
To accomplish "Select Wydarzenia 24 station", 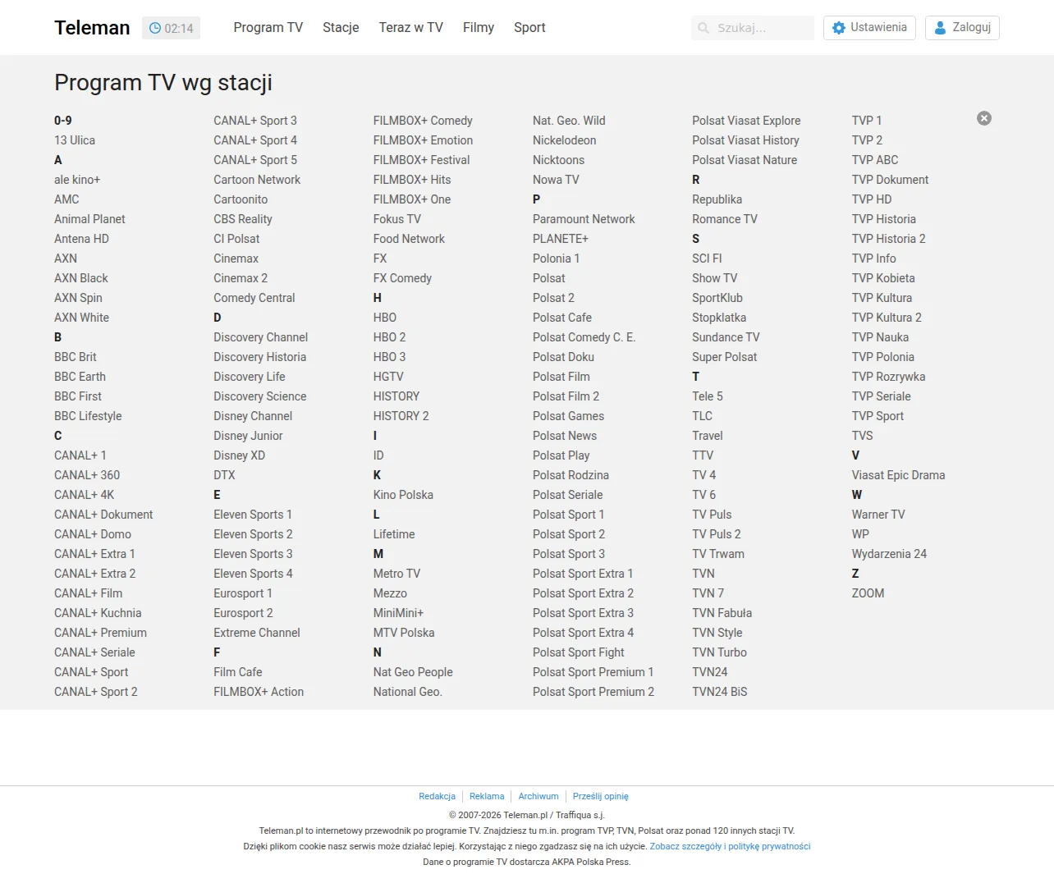I will click(x=889, y=554).
